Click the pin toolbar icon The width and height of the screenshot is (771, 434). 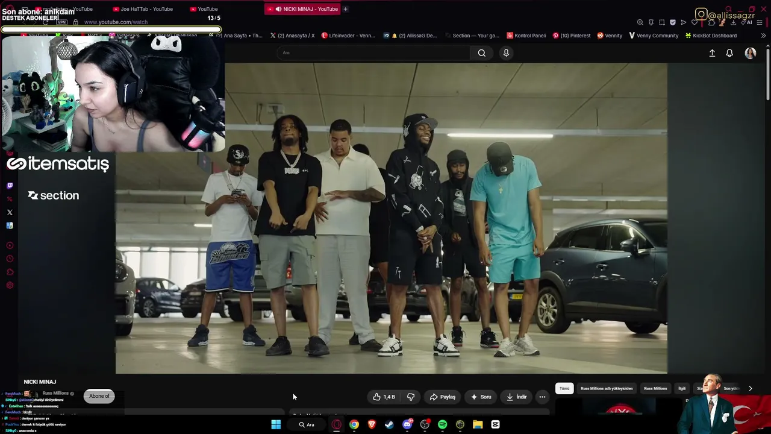coord(651,22)
